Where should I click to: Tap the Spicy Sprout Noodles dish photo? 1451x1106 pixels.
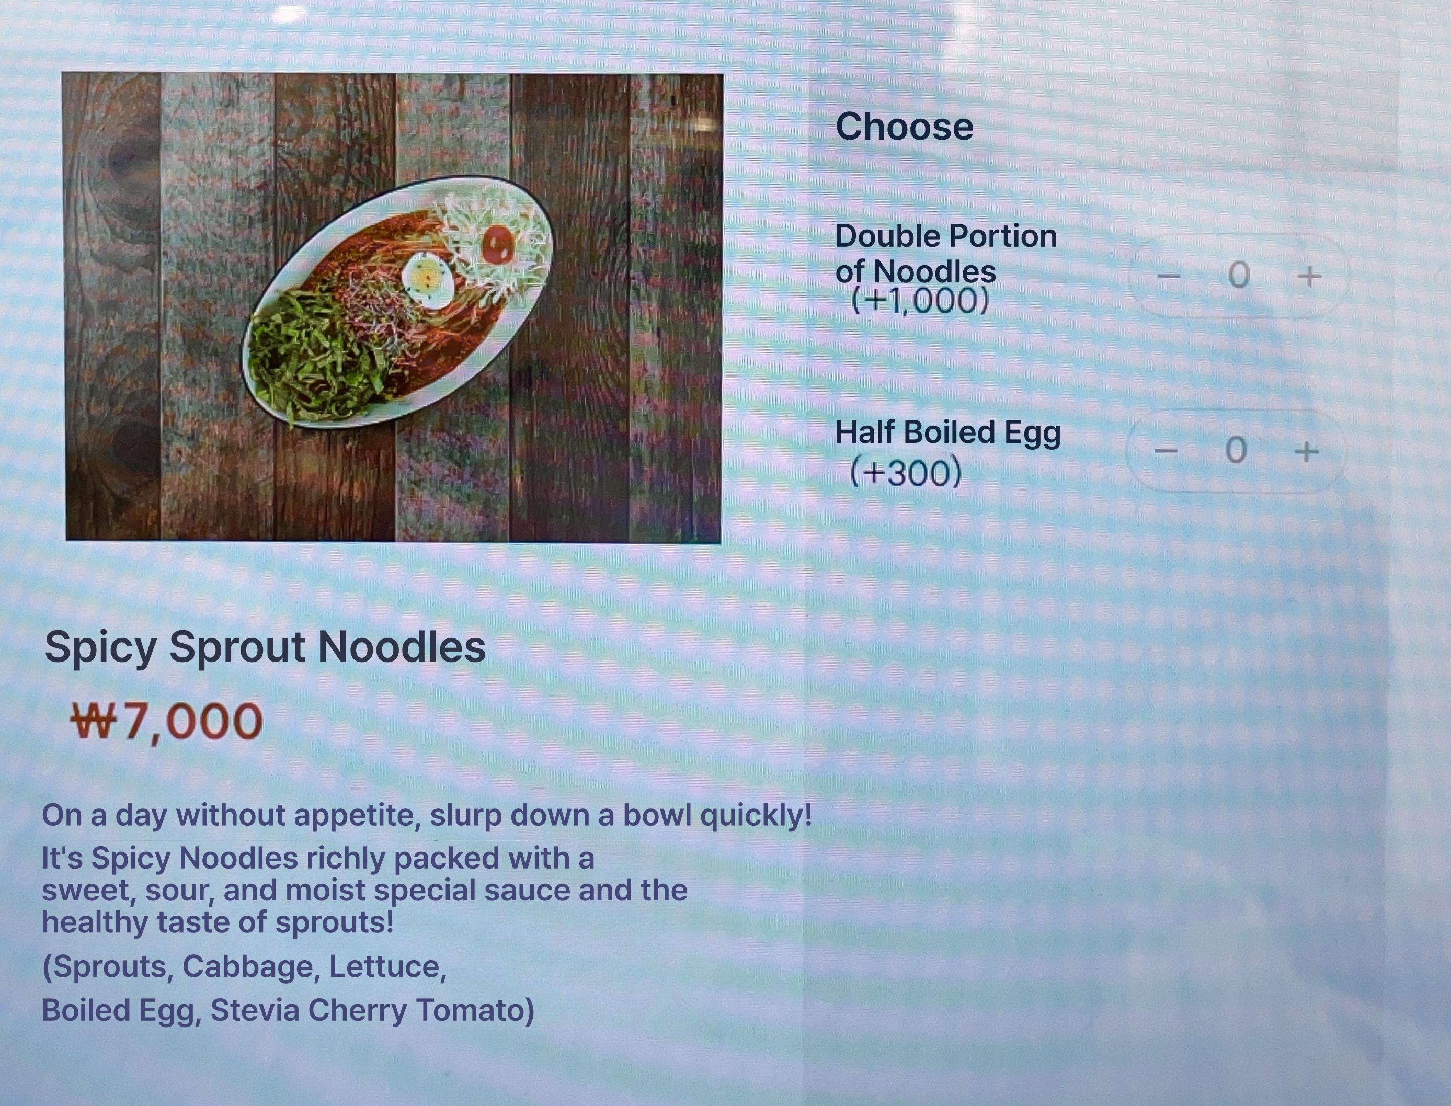tap(393, 307)
